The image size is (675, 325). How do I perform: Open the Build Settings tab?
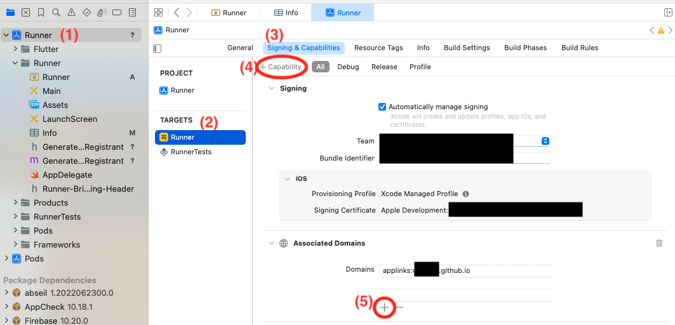click(x=467, y=48)
